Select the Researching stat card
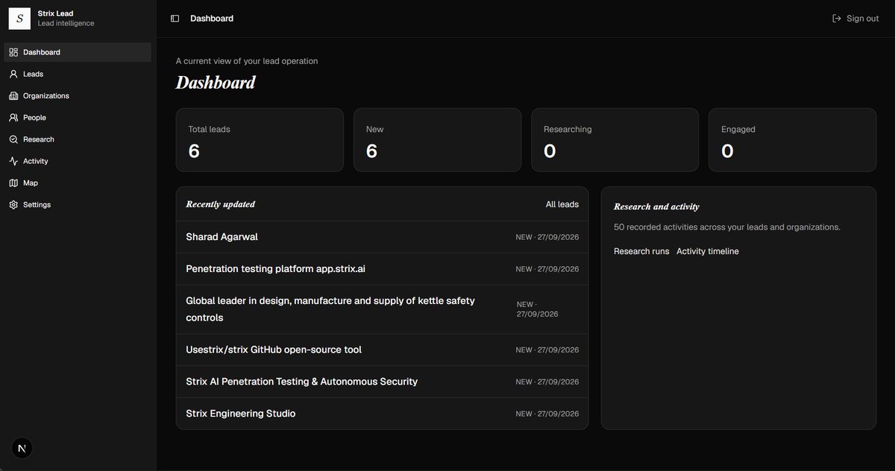Image resolution: width=895 pixels, height=471 pixels. click(615, 140)
